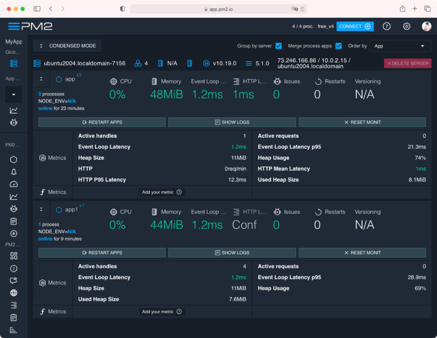
Task: Toggle Condensed Mode view
Action: point(67,46)
